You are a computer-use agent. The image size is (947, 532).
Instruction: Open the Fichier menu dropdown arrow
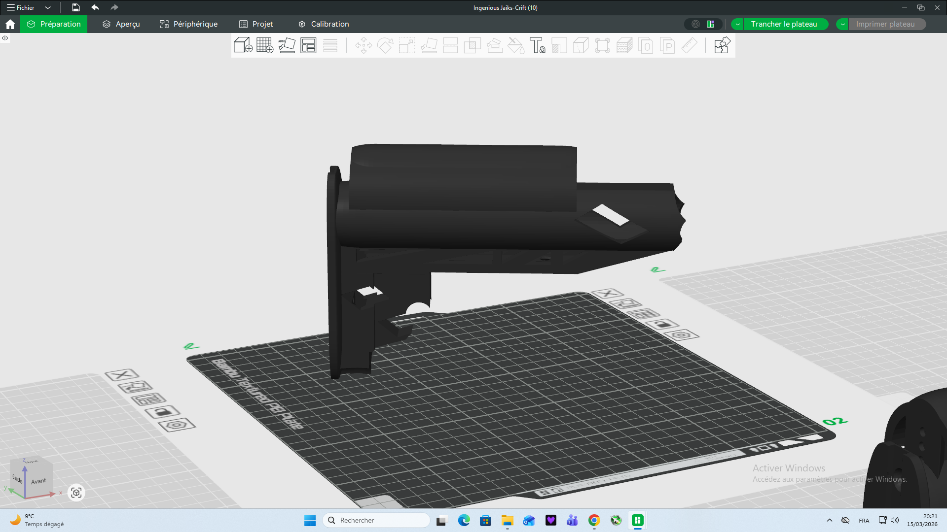click(x=48, y=7)
